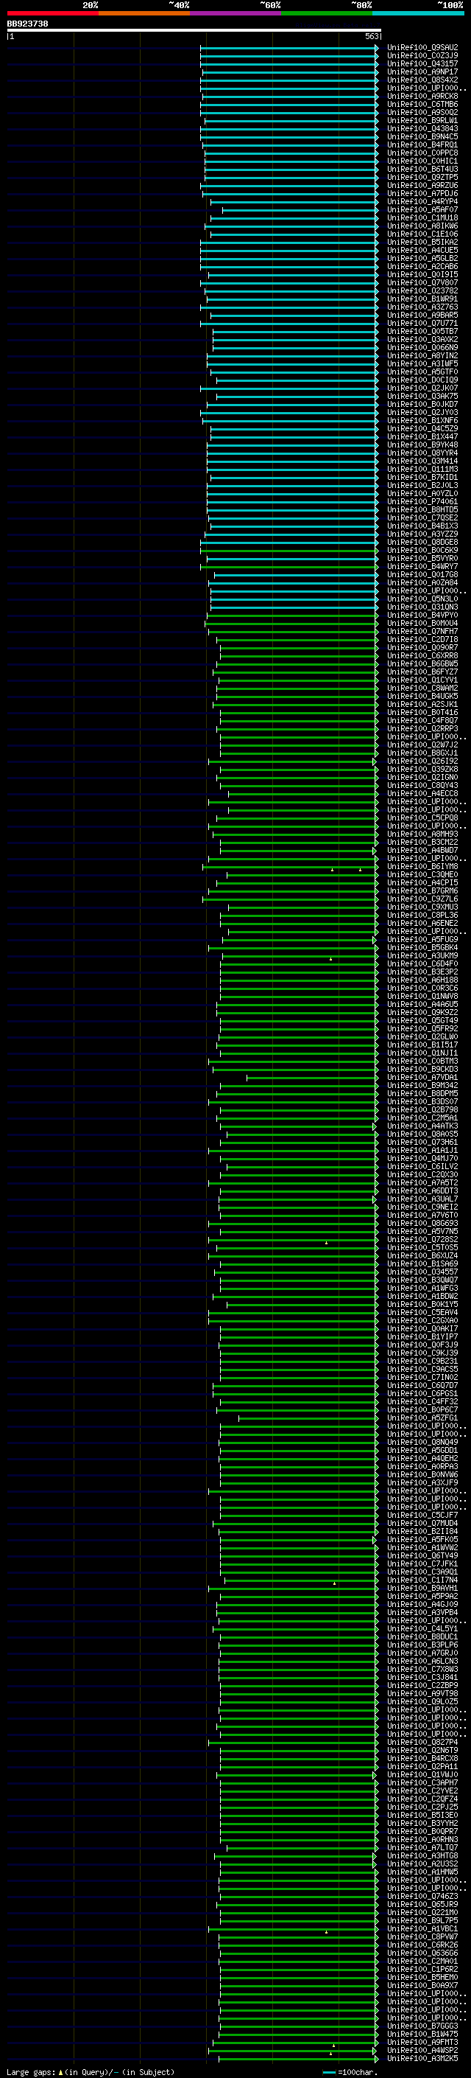
Task: Open hit UniRef100_A6DDT3
Action: [x=422, y=1190]
